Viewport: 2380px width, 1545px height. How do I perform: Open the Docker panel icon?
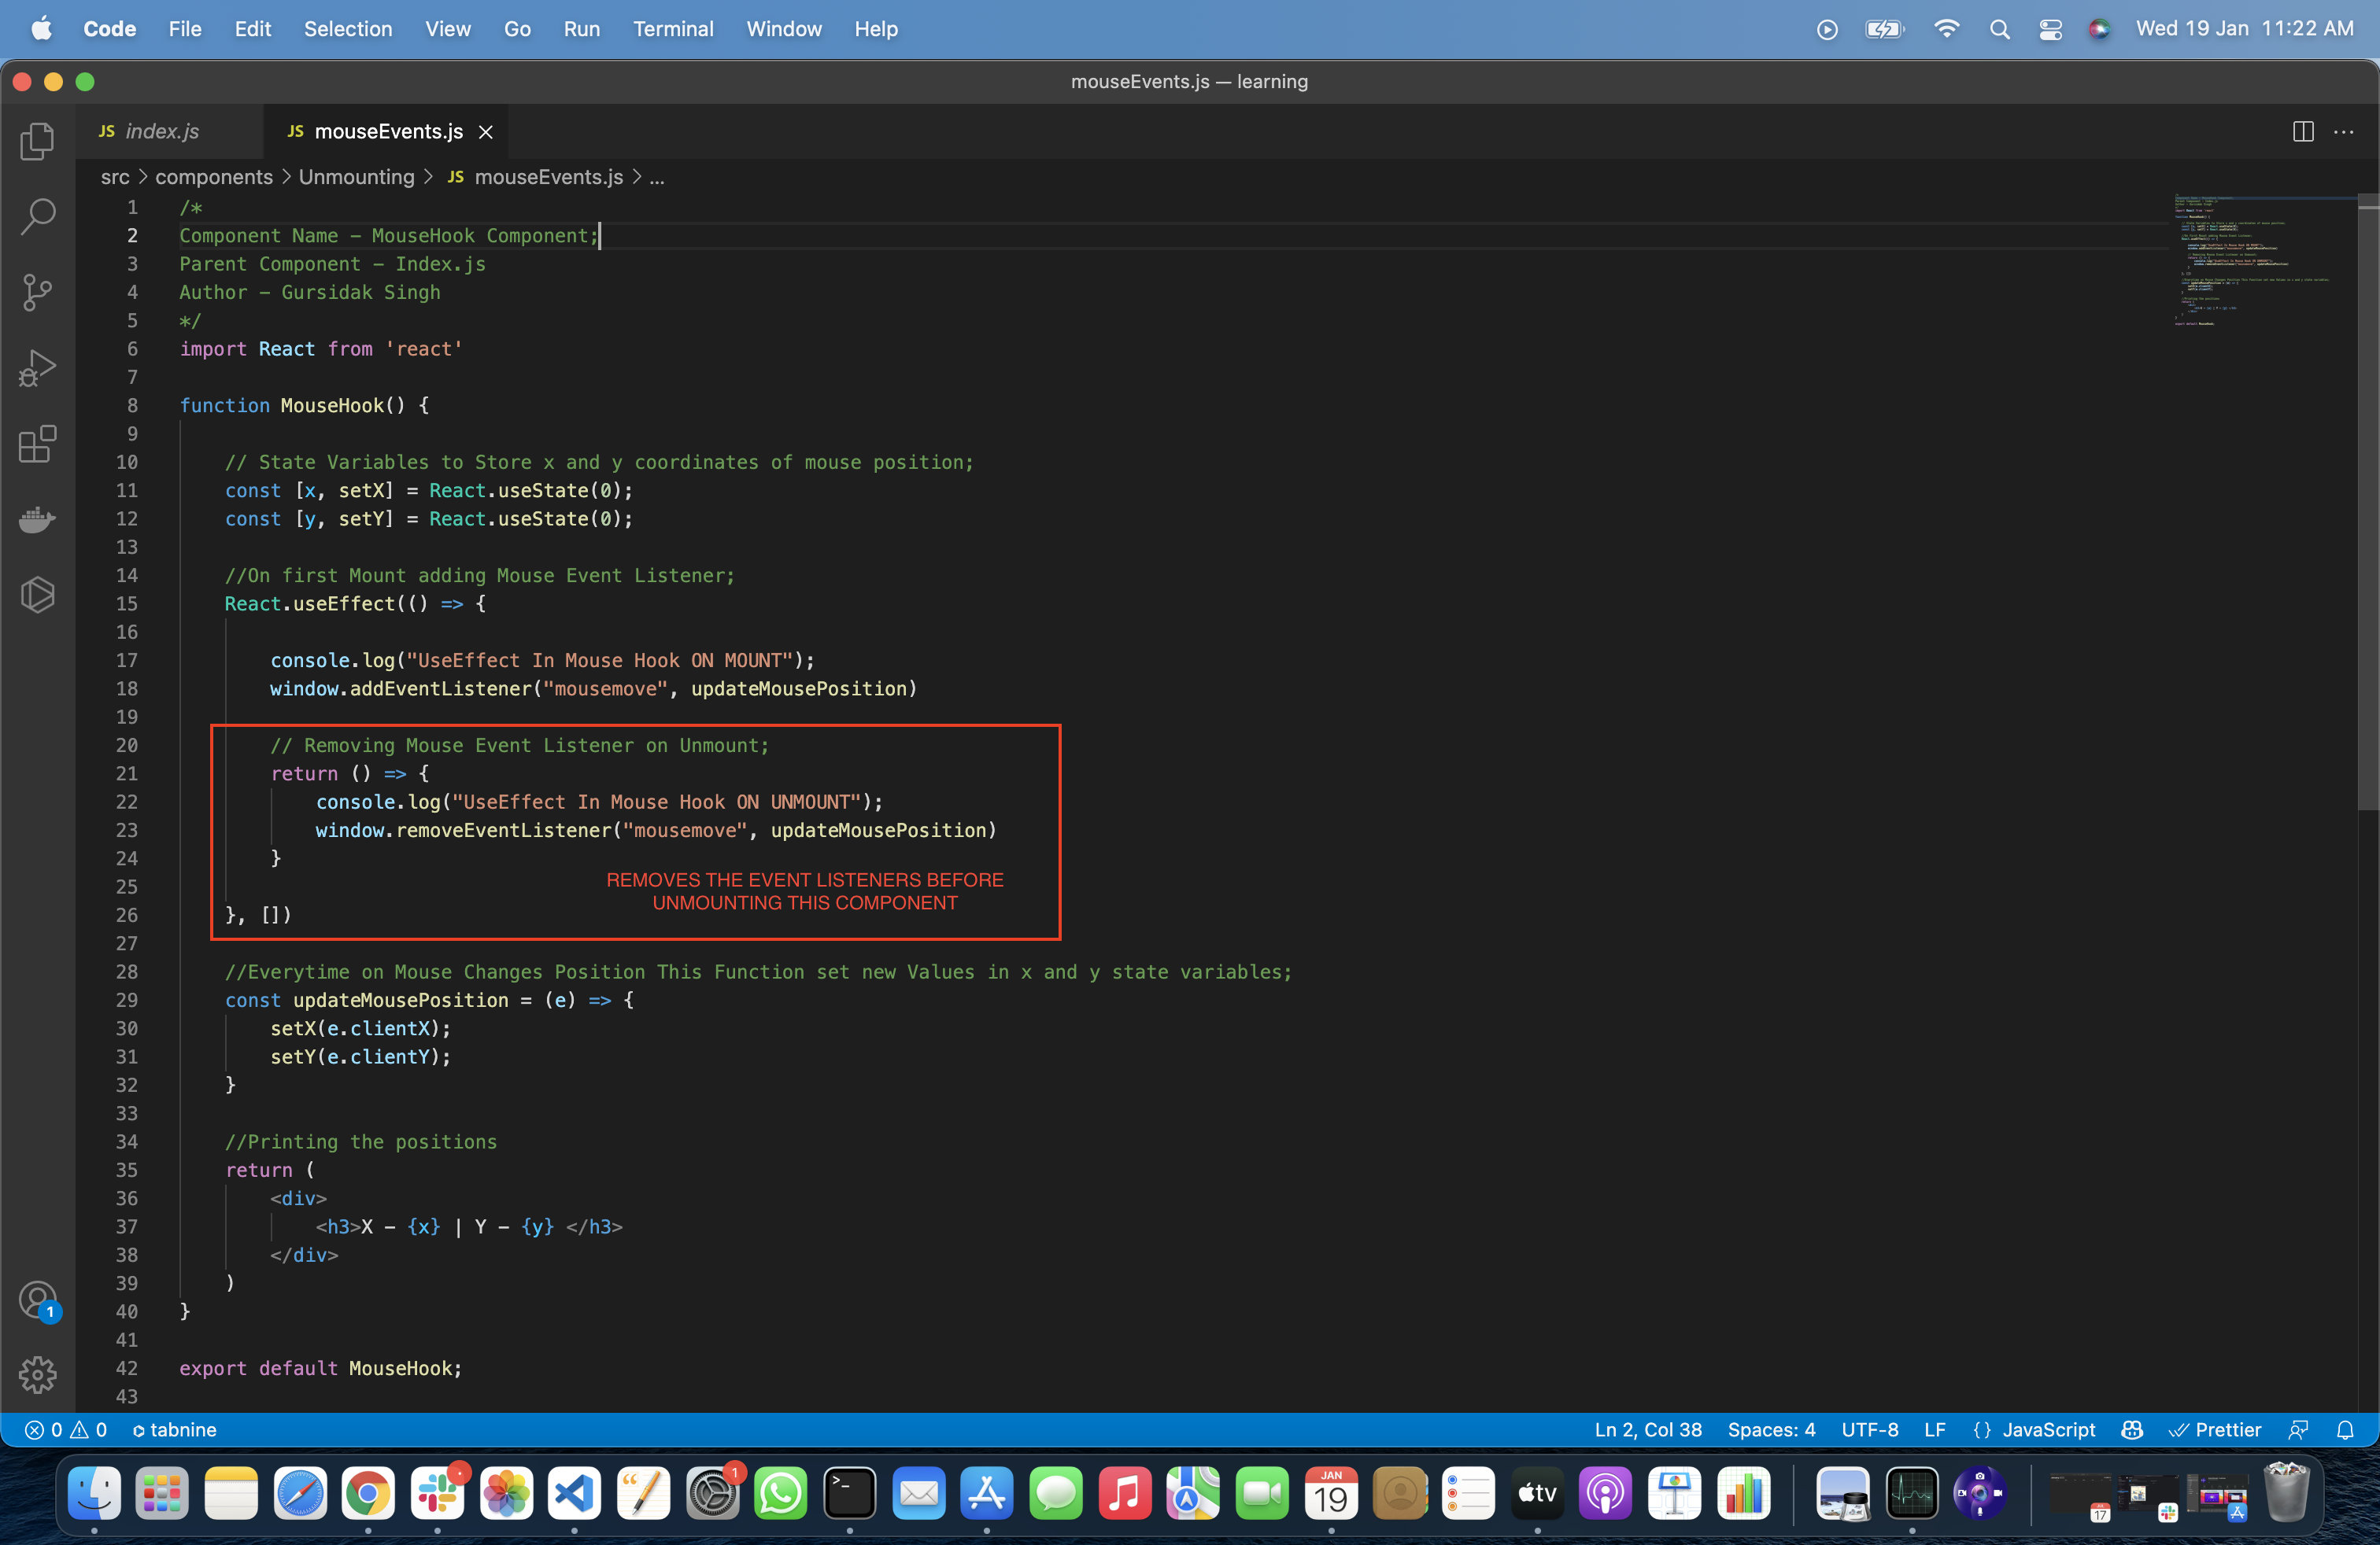[37, 518]
